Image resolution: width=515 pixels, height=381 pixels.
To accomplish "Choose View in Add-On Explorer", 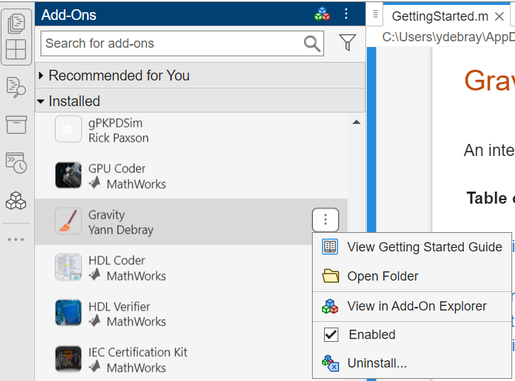I will (417, 306).
